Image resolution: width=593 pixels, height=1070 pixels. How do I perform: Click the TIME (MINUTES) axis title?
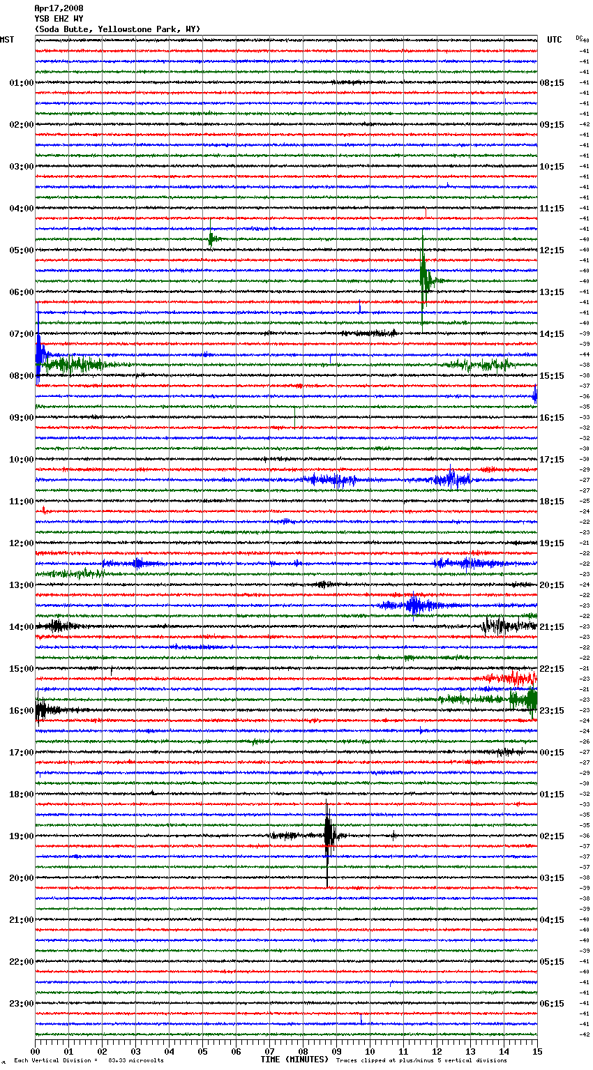click(x=294, y=1060)
